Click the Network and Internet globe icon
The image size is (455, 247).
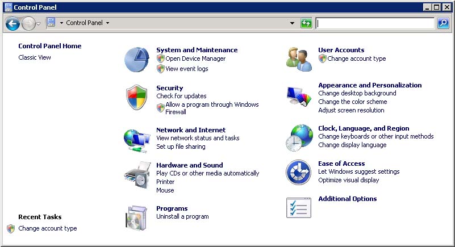point(137,141)
